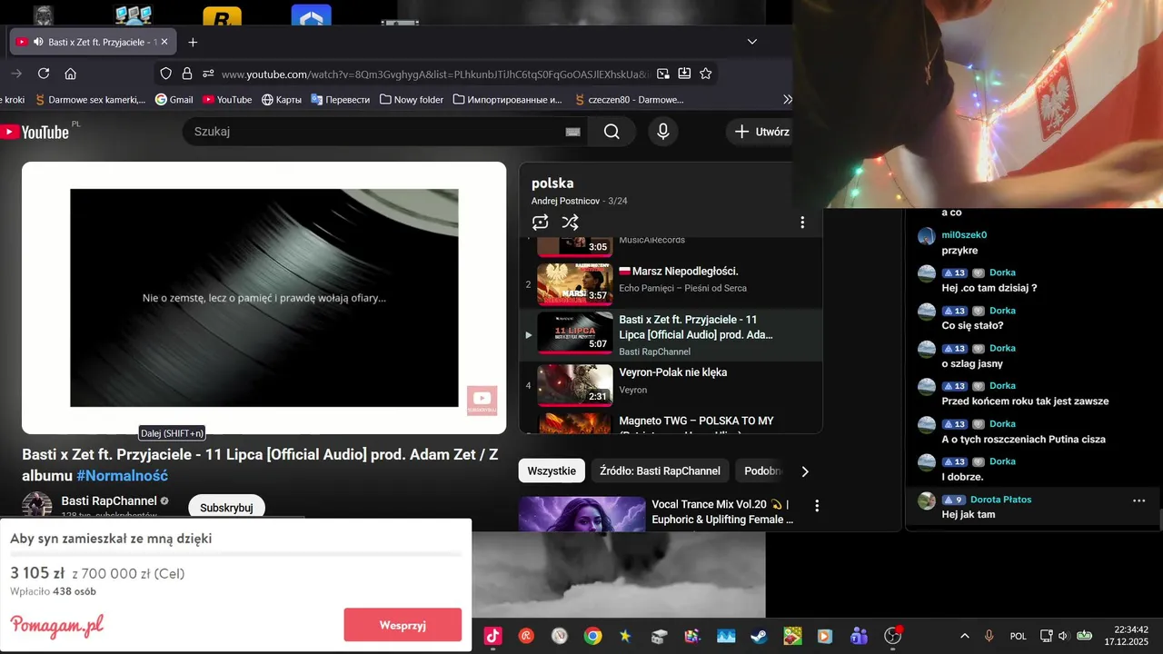Viewport: 1163px width, 654px height.
Task: Start voice search with the microphone
Action: (x=663, y=132)
